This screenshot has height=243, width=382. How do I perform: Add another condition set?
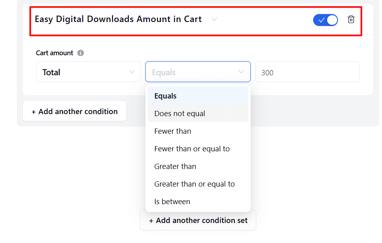[198, 221]
